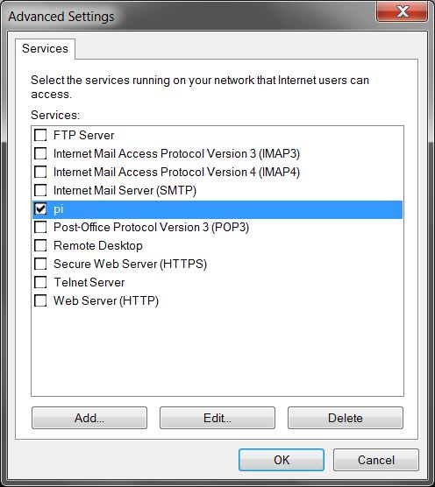
Task: Dismiss the dialog with Cancel
Action: [x=376, y=460]
